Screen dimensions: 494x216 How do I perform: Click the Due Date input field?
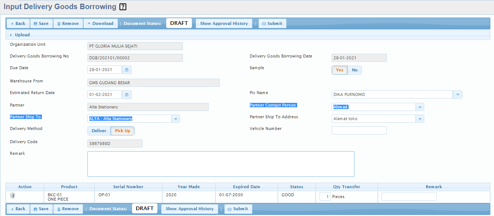tap(105, 70)
